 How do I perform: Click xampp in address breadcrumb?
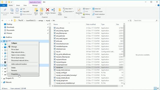(x=41, y=20)
